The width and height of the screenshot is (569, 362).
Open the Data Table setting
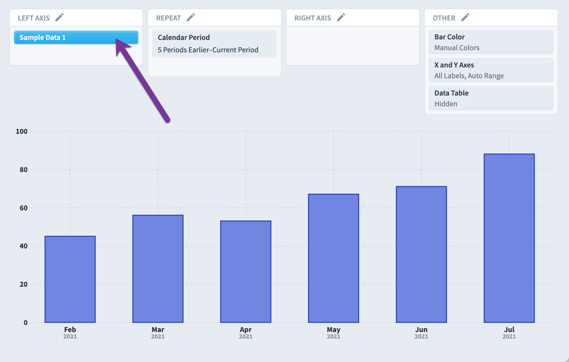(x=491, y=98)
